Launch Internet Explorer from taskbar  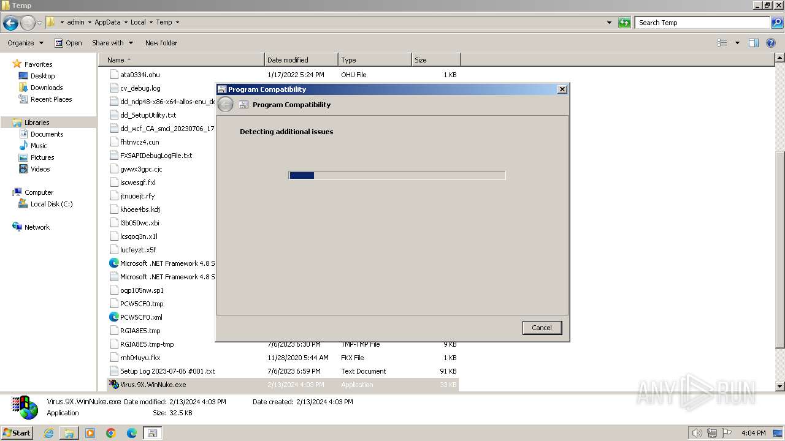[x=49, y=433]
